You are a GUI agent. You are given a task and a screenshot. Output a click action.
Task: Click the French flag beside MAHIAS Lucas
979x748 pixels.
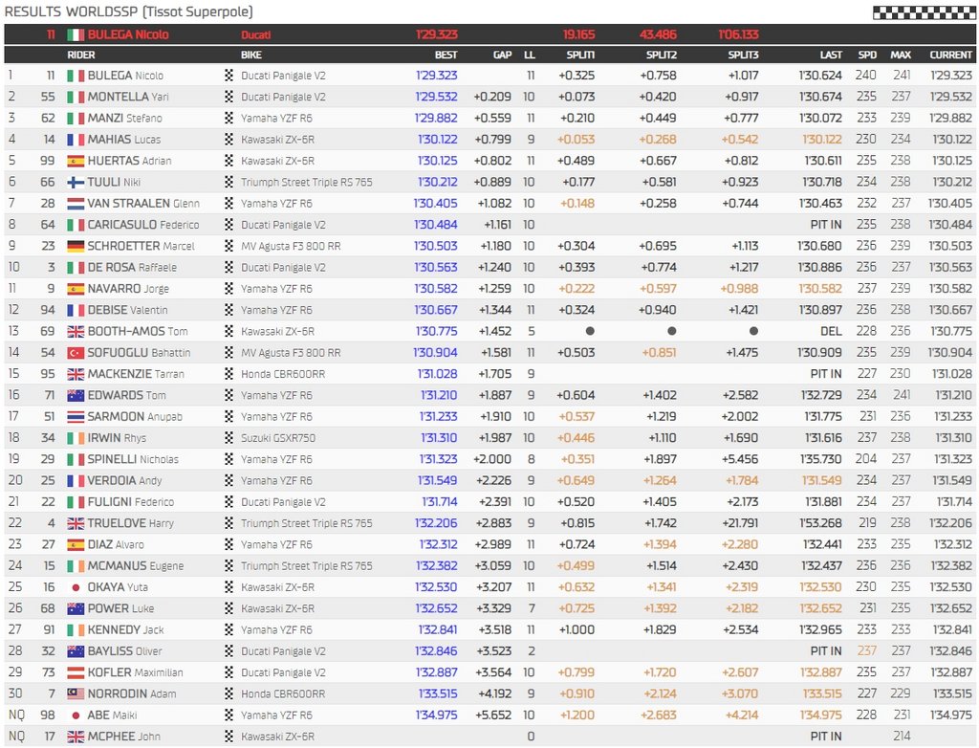coord(76,140)
